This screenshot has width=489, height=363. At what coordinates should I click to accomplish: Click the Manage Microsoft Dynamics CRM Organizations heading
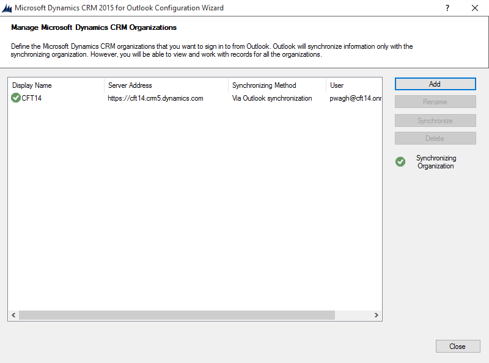click(94, 27)
